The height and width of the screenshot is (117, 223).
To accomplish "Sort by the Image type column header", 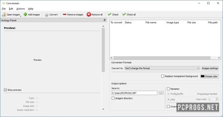I will [x=176, y=23].
